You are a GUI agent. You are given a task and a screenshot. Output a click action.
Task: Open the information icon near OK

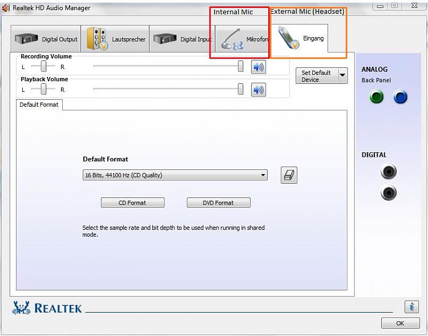[x=411, y=306]
